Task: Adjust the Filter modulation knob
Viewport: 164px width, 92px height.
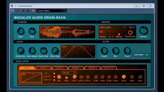Action: (x=132, y=77)
